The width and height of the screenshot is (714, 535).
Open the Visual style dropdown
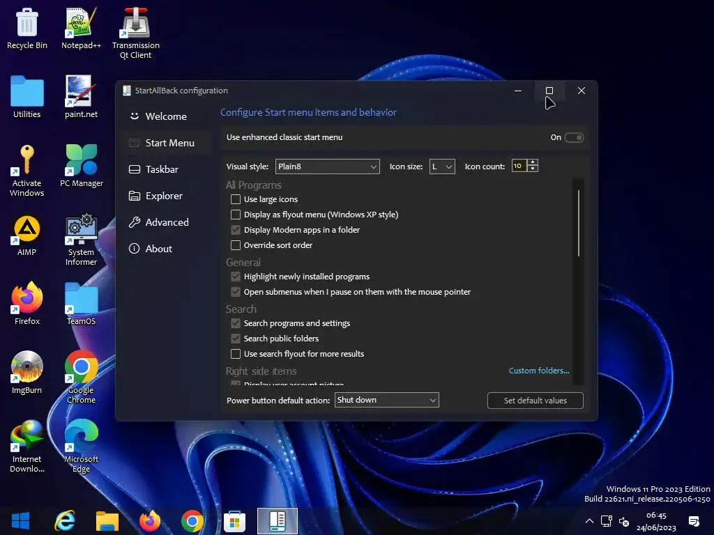328,166
